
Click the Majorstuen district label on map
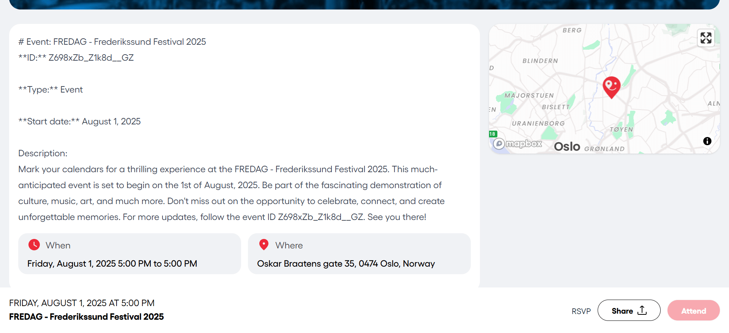click(529, 96)
